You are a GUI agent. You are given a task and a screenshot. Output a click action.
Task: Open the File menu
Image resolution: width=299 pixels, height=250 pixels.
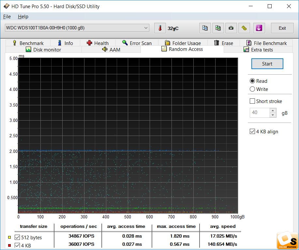point(7,17)
